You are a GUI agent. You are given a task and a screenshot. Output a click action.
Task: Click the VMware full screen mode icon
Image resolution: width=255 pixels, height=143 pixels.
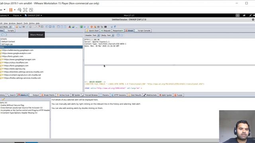(x=25, y=10)
